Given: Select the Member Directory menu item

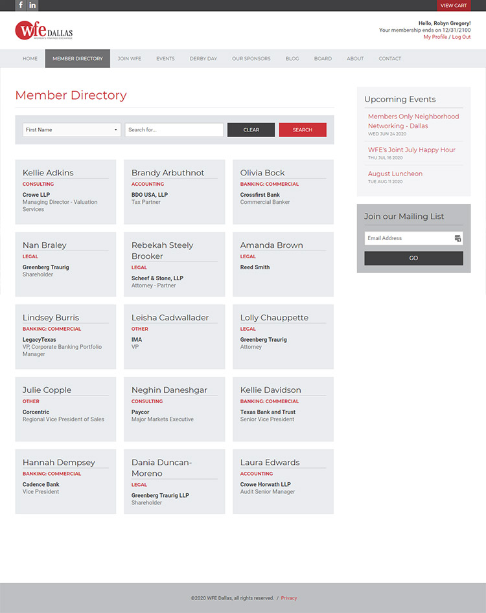Looking at the screenshot, I should pos(78,59).
